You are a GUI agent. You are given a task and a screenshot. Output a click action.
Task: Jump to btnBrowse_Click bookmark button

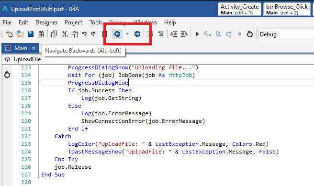pyautogui.click(x=287, y=9)
